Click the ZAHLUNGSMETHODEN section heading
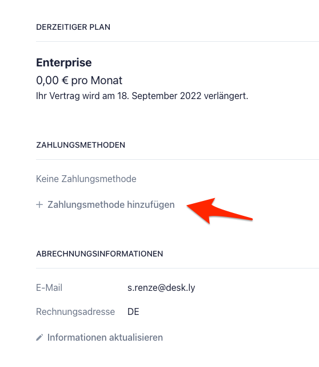This screenshot has height=367, width=319. (81, 145)
